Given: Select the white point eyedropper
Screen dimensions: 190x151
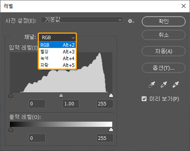Looking at the screenshot, I should [176, 84].
